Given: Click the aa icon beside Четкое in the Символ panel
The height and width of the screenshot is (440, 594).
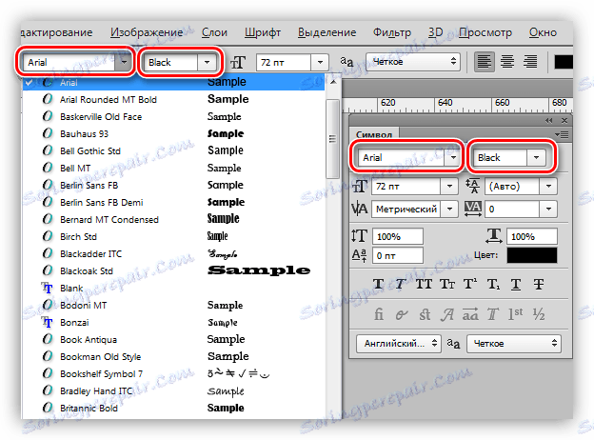Looking at the screenshot, I should [x=453, y=344].
